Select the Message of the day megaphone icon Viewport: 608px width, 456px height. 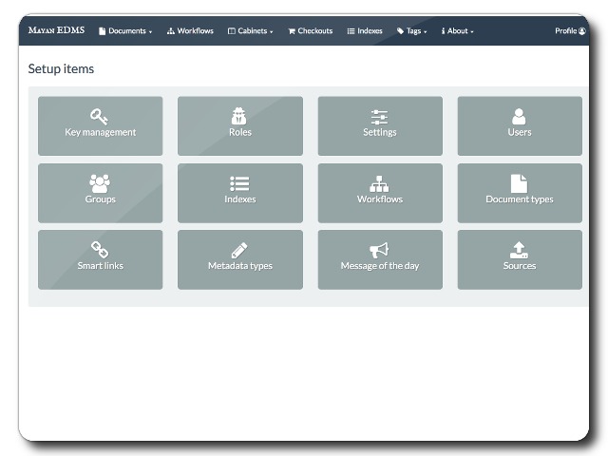click(379, 250)
